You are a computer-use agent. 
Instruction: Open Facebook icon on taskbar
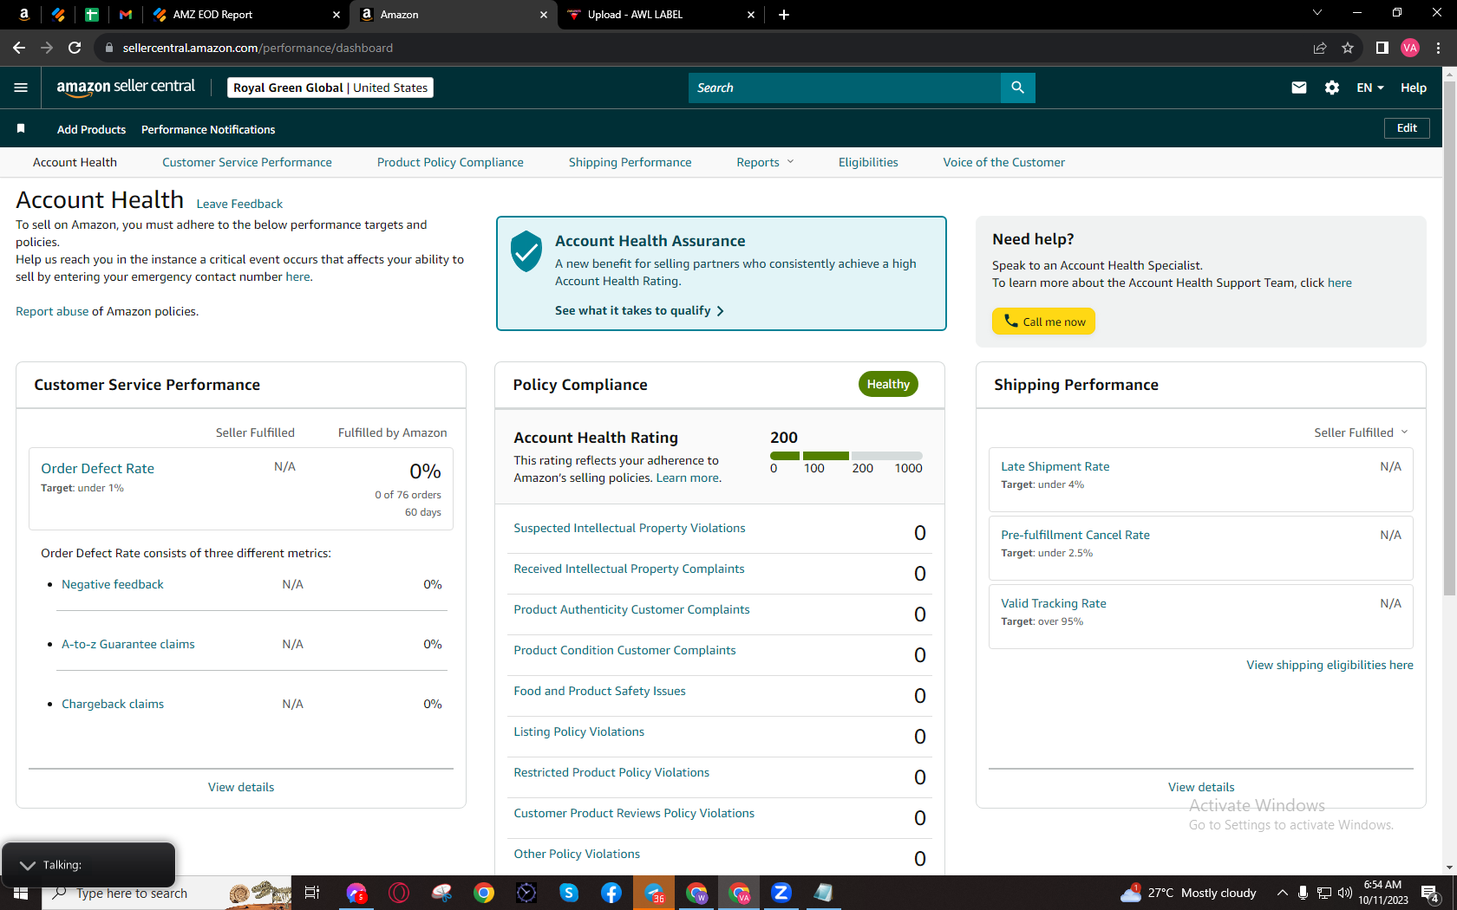click(611, 893)
